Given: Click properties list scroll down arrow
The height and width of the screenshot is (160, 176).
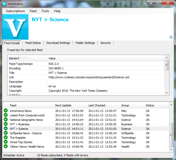Looking at the screenshot, I should 167,93.
